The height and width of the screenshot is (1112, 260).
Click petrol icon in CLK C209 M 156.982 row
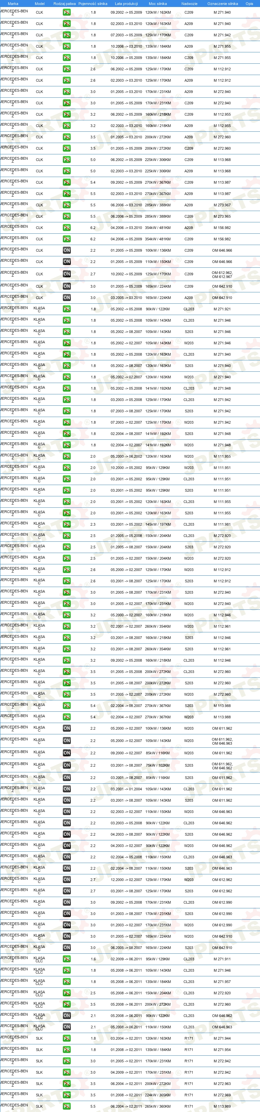pyautogui.click(x=67, y=239)
